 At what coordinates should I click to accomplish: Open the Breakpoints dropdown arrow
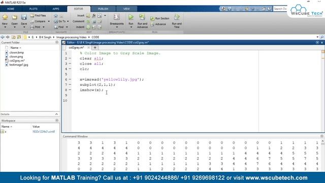(117, 27)
